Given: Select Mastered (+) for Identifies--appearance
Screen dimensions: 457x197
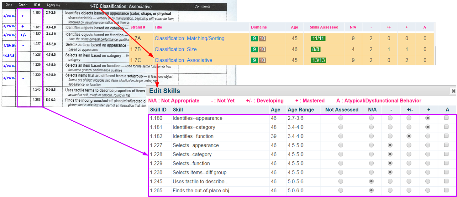Looking at the screenshot, I should click(428, 118).
